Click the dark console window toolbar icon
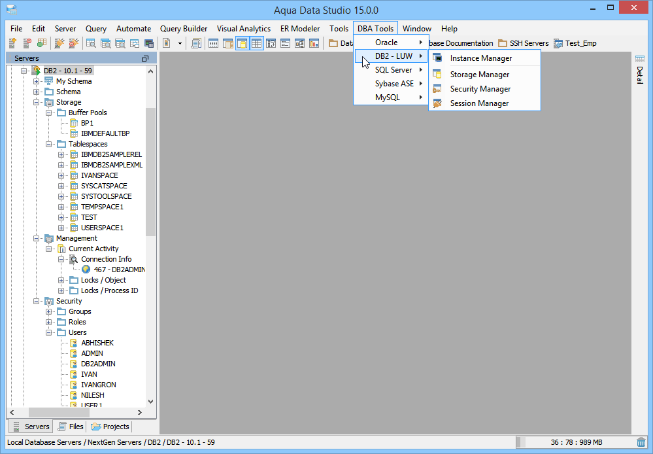 tap(148, 43)
